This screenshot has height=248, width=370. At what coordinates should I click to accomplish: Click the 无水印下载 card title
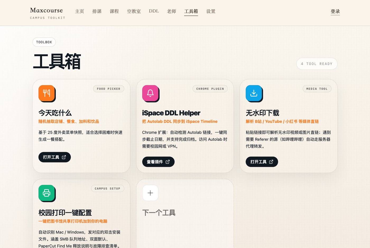pos(262,113)
